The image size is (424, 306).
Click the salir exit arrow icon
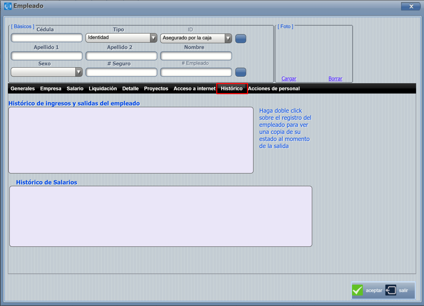[x=391, y=290]
